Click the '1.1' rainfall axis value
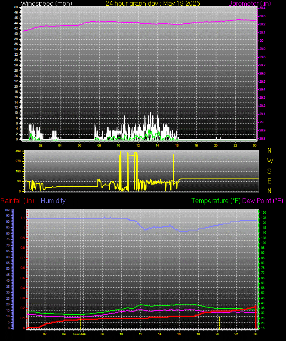This screenshot has width=286, height=341. (x=23, y=218)
